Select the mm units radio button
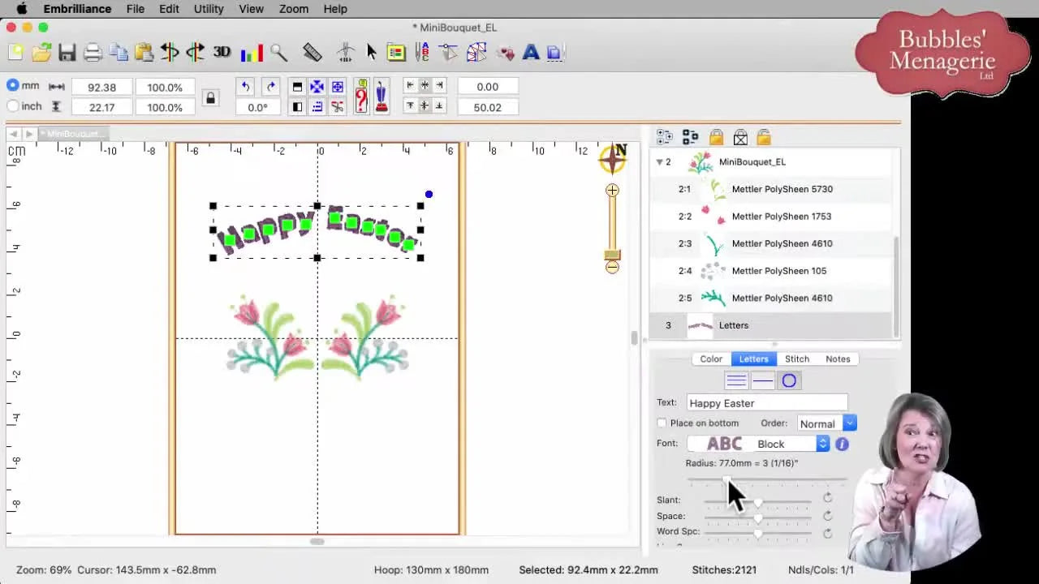The width and height of the screenshot is (1039, 584). tap(12, 85)
